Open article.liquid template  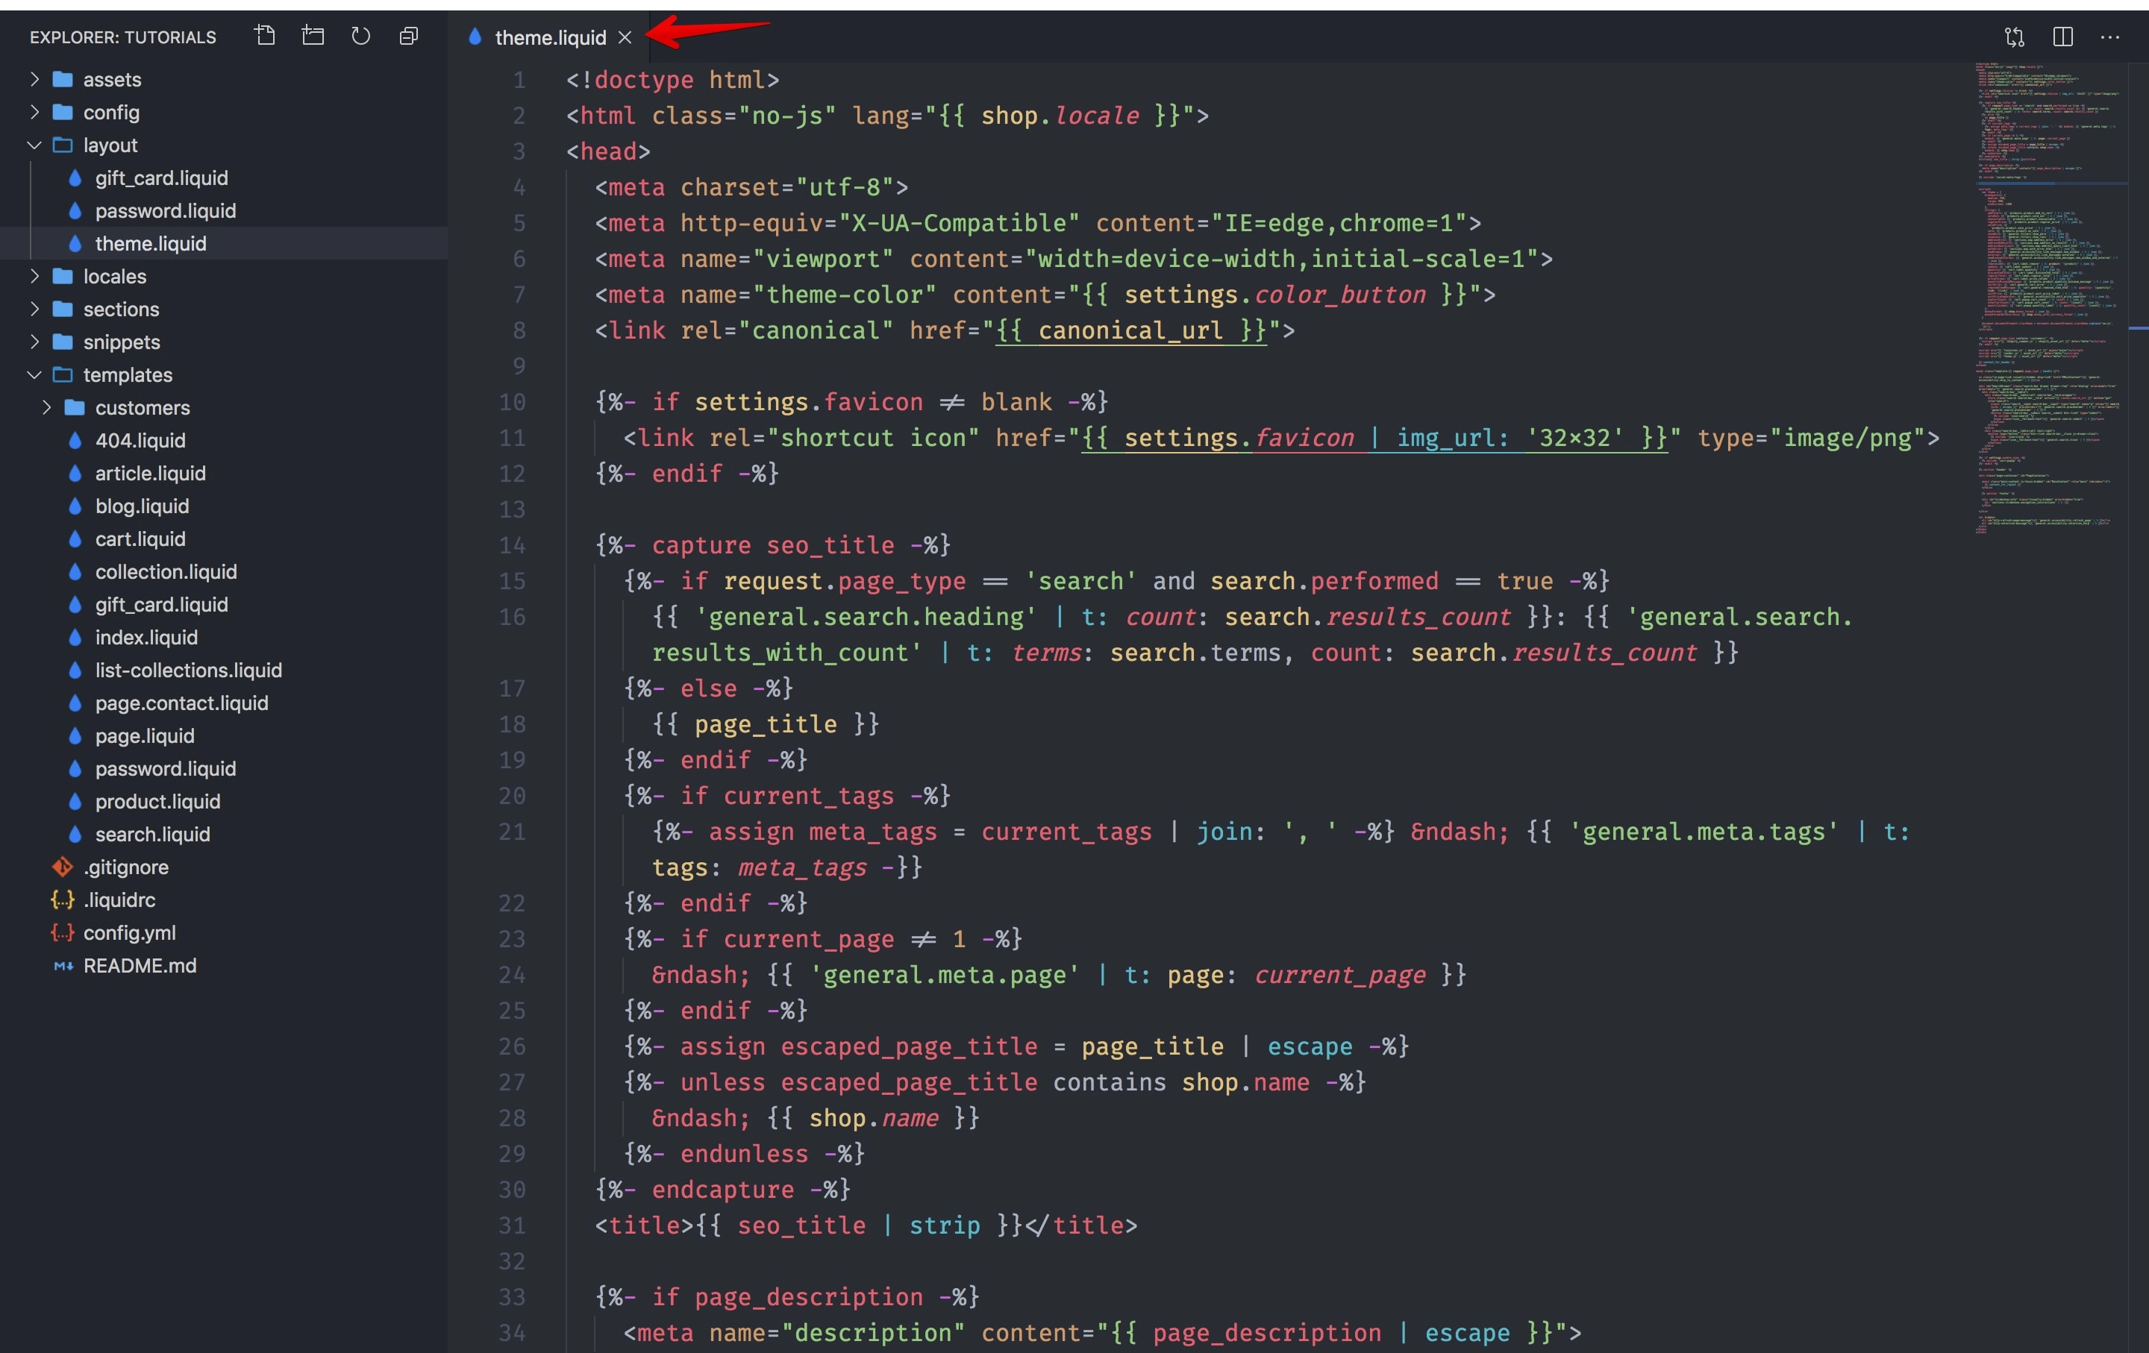(x=223, y=473)
